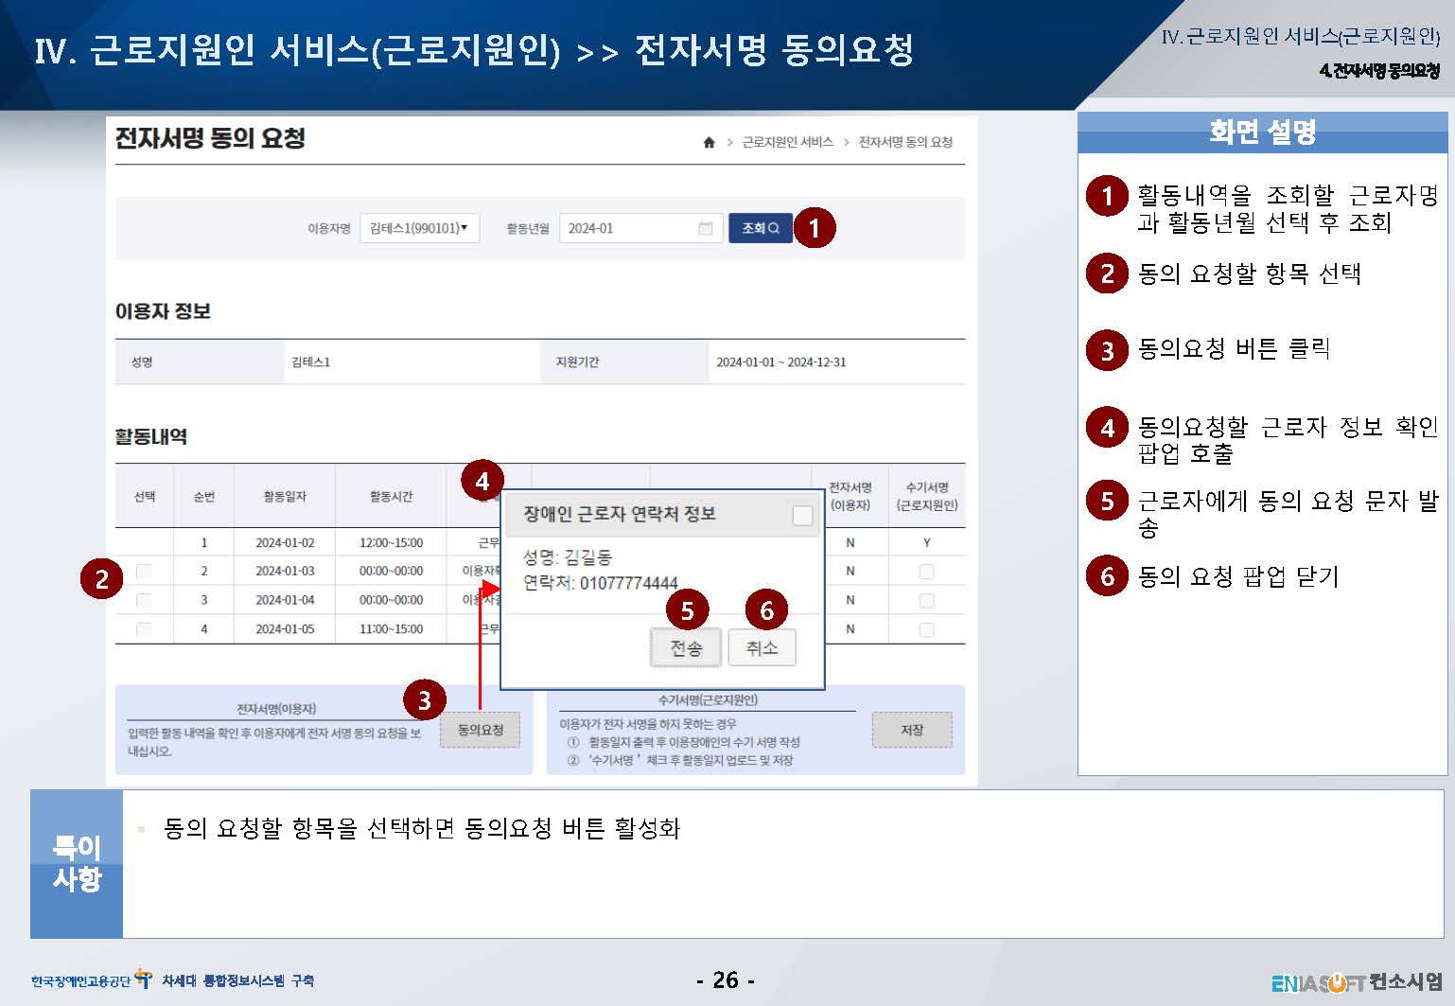This screenshot has height=1006, width=1455.
Task: Click the home icon in the breadcrumb
Action: click(709, 142)
